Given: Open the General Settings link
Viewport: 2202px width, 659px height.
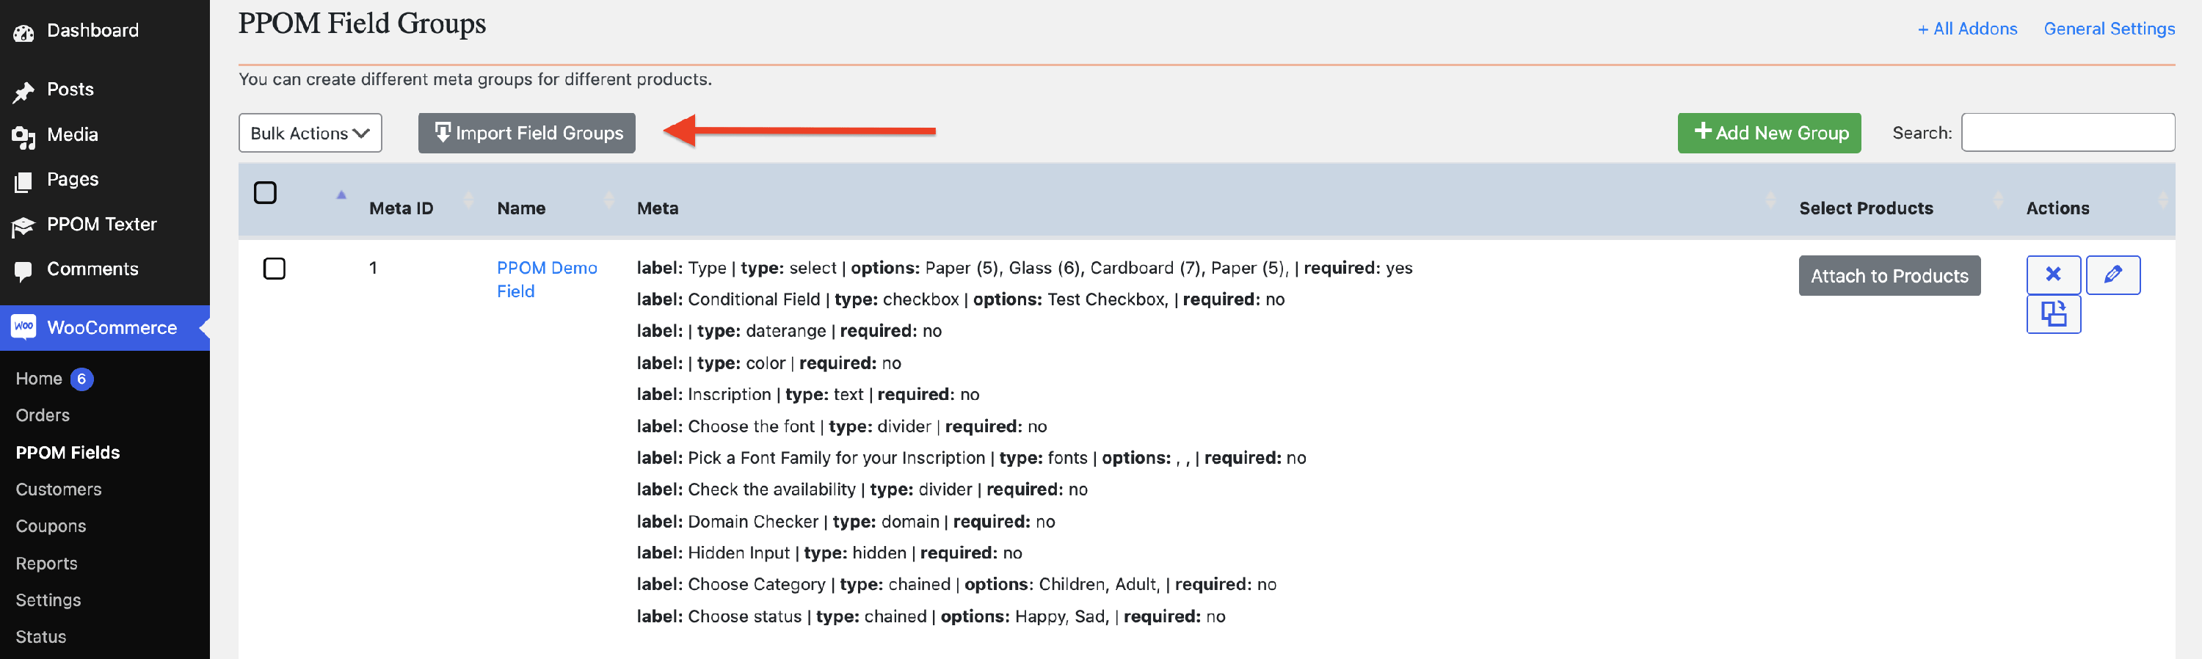Looking at the screenshot, I should pyautogui.click(x=2108, y=29).
